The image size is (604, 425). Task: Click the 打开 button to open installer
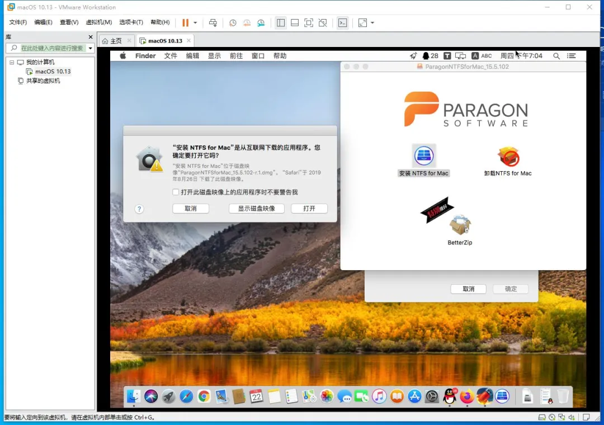tap(309, 209)
